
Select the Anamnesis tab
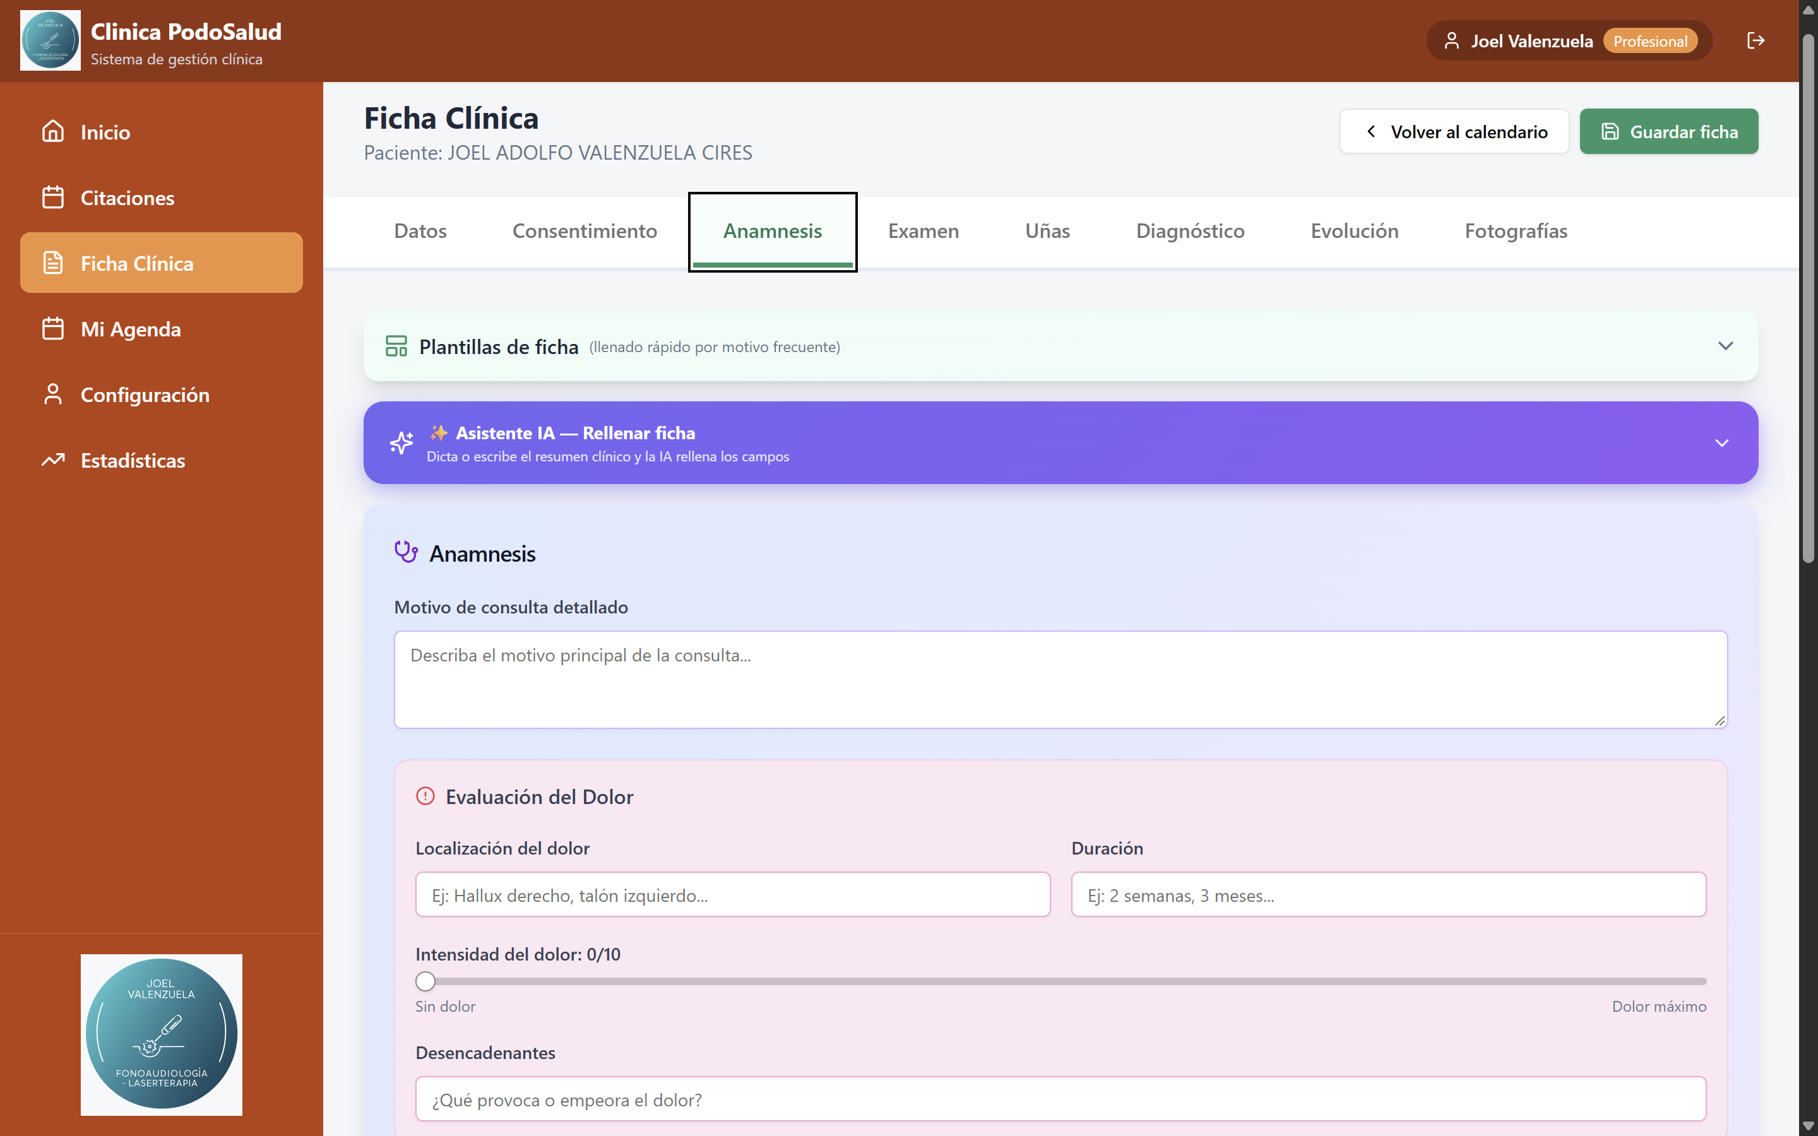click(772, 232)
